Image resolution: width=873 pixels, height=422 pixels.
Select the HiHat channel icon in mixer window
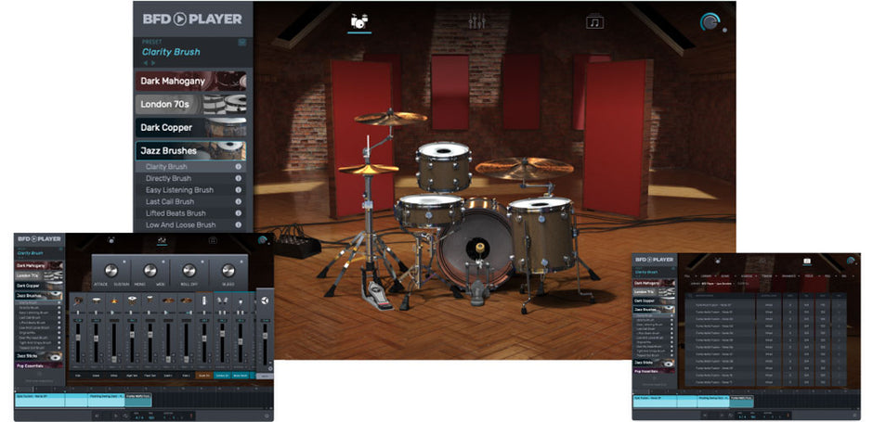(x=114, y=301)
